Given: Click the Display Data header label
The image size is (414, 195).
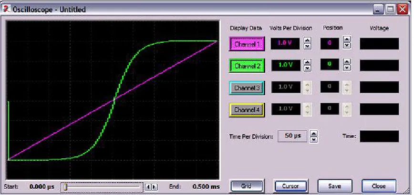Looking at the screenshot, I should 246,28.
